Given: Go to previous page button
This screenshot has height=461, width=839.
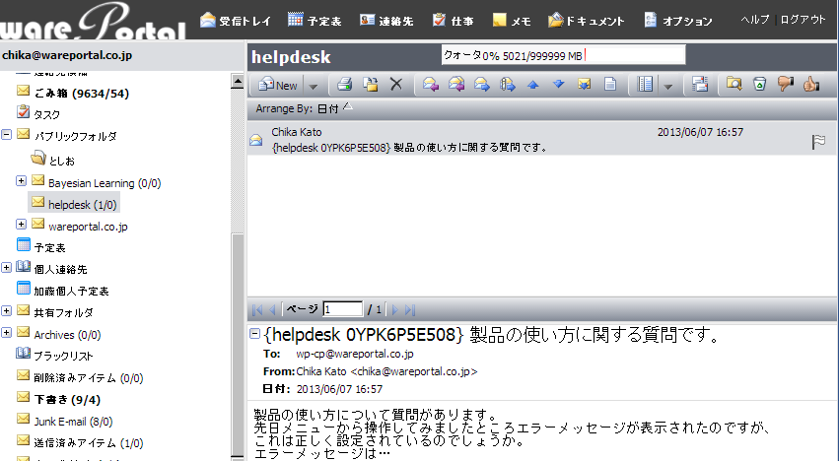Looking at the screenshot, I should 272,309.
